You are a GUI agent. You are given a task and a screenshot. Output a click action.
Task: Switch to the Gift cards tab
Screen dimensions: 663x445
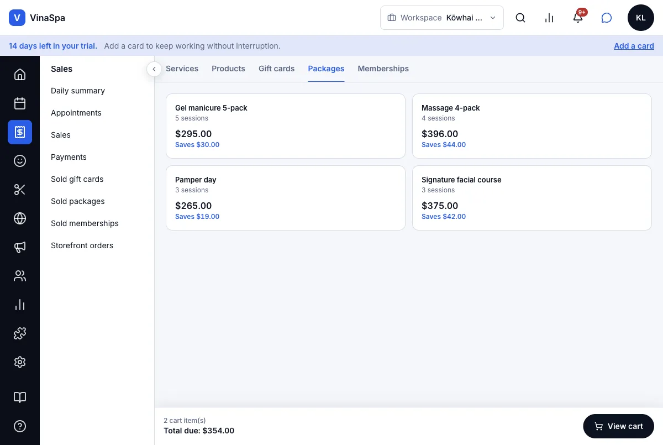[x=276, y=69]
